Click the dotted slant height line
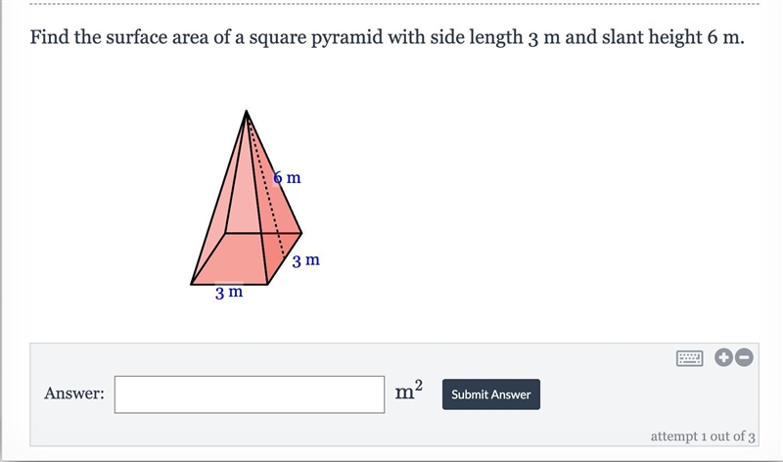 coord(266,187)
